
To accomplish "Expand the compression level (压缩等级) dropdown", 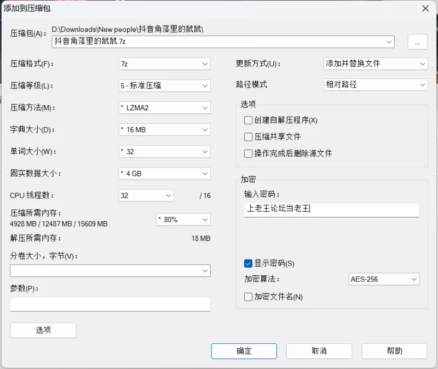I will pos(164,86).
